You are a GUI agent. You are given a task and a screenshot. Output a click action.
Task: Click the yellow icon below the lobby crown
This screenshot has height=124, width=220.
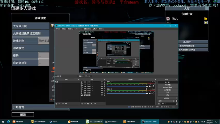pyautogui.click(x=206, y=23)
